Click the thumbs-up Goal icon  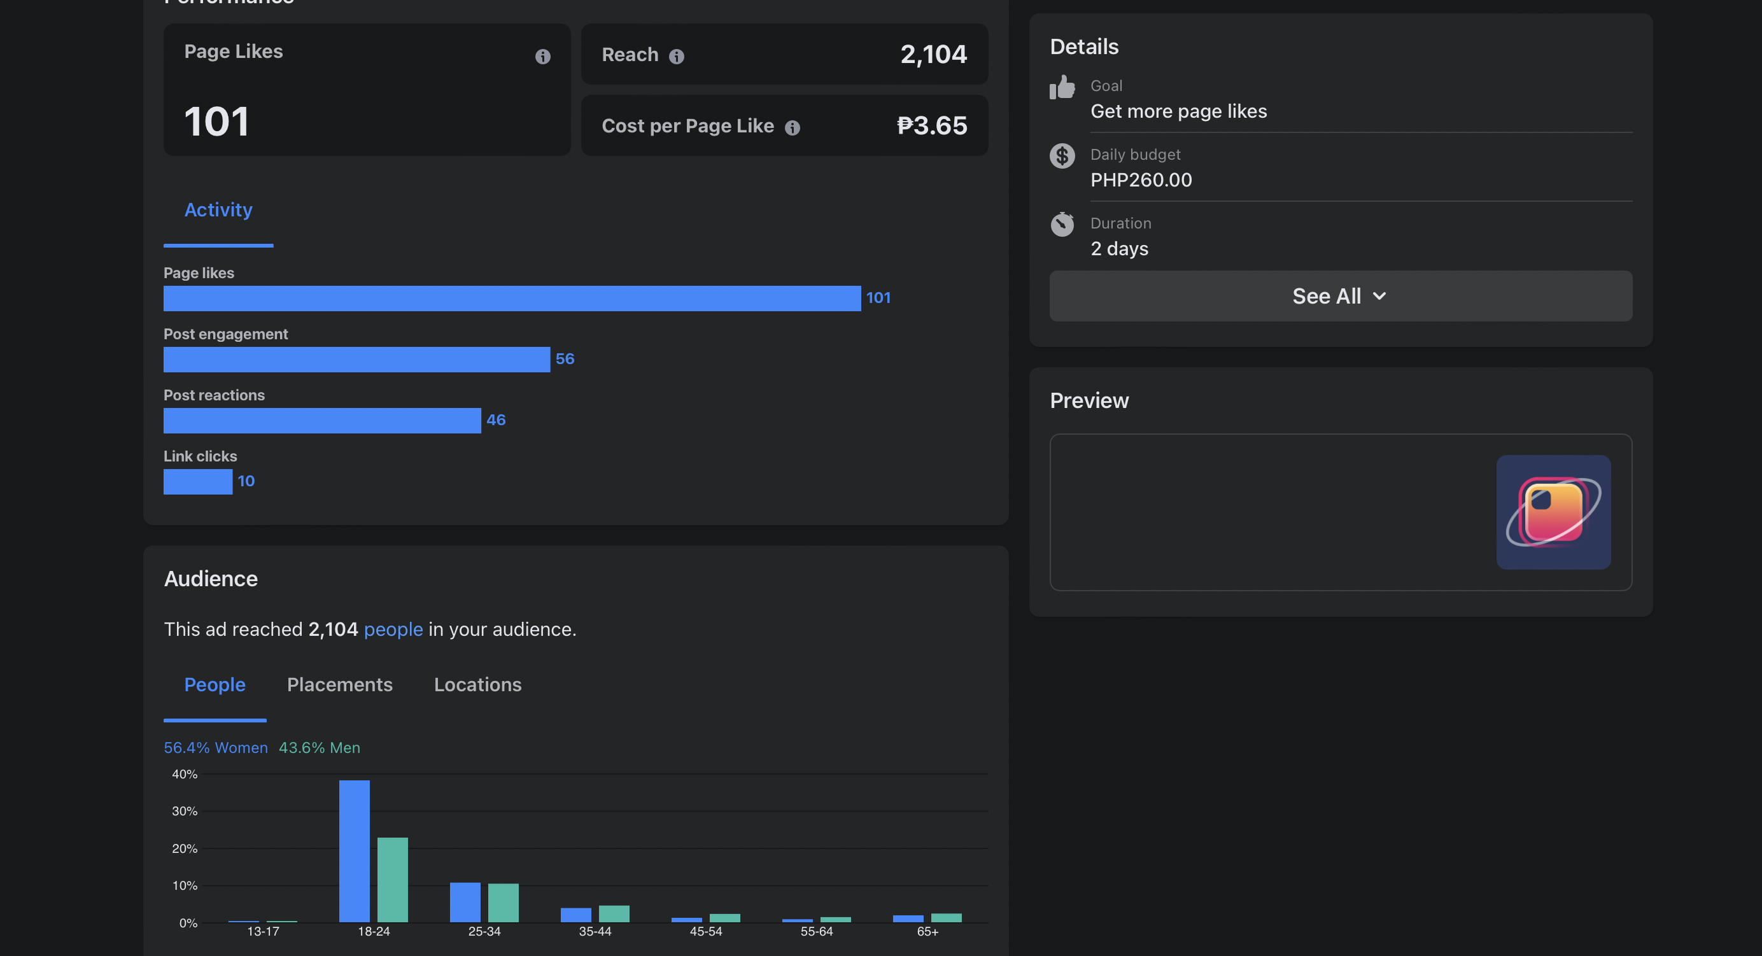[x=1062, y=88]
